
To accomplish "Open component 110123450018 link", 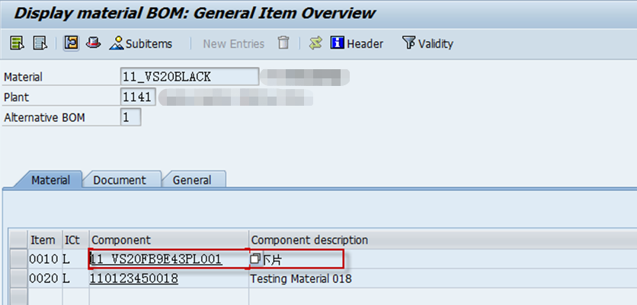I will pyautogui.click(x=135, y=279).
